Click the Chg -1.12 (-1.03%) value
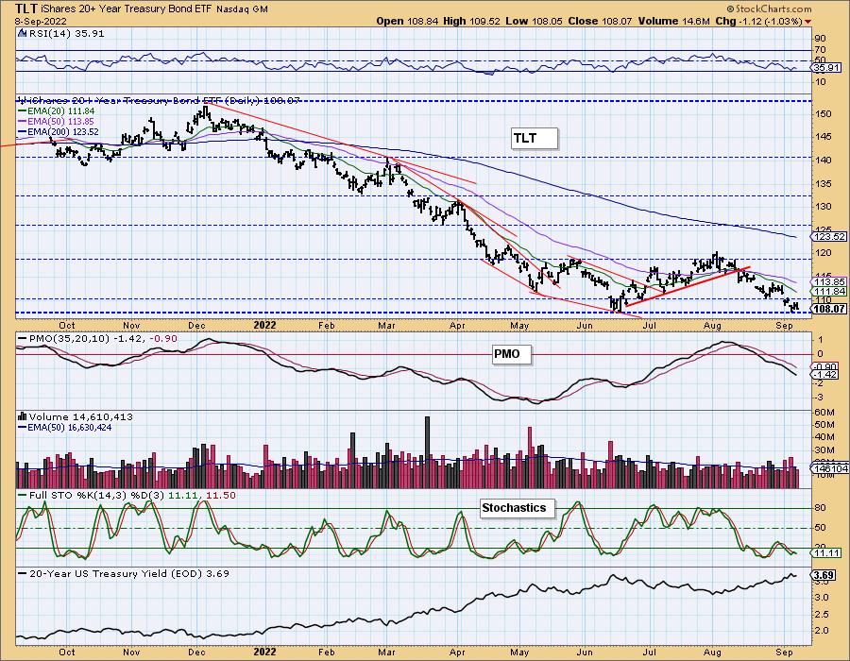Viewport: 850px width, 661px height. click(x=759, y=21)
